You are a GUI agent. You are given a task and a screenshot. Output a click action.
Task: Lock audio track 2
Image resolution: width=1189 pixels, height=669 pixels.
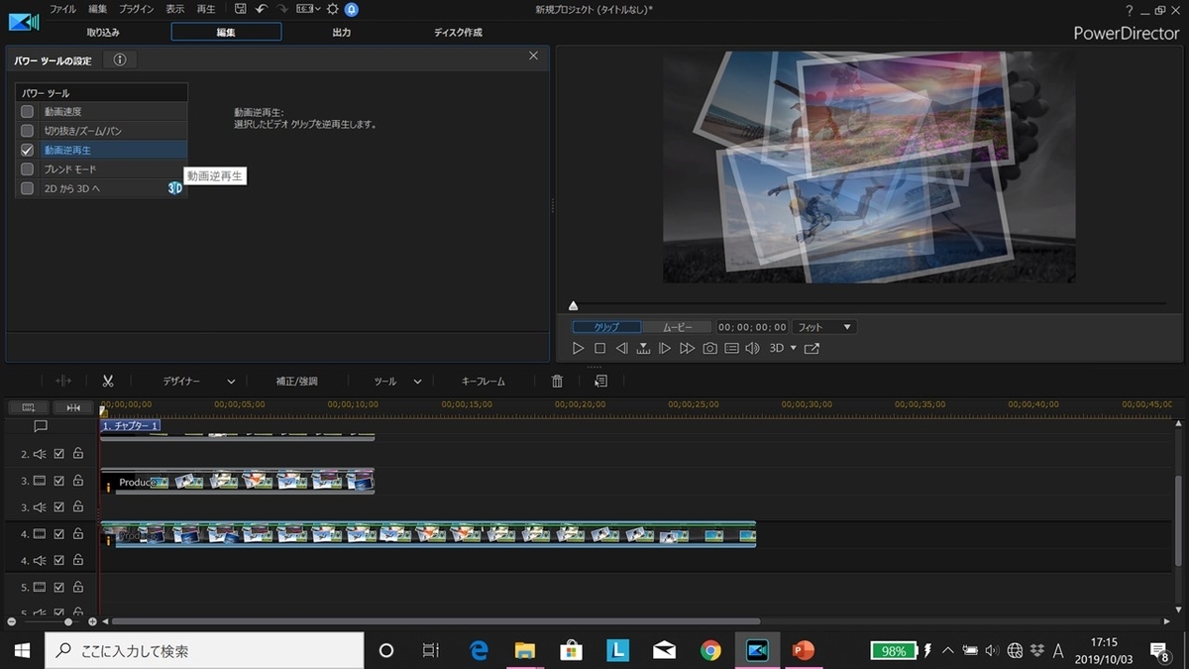click(77, 454)
